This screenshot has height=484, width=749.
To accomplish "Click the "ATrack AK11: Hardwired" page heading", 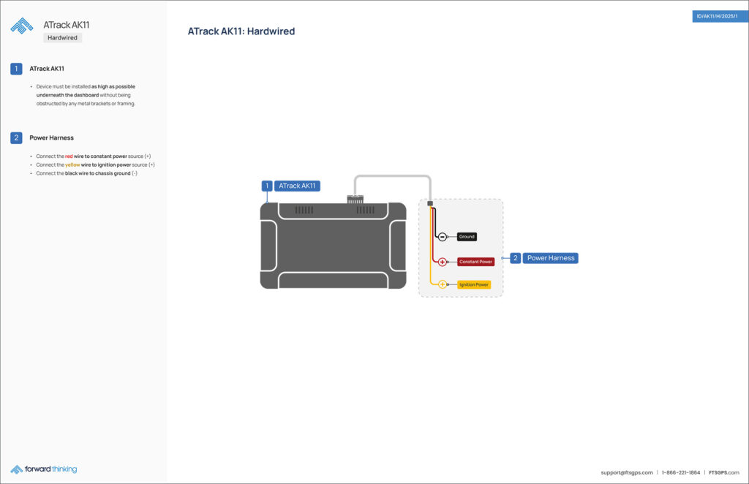I will click(x=241, y=31).
